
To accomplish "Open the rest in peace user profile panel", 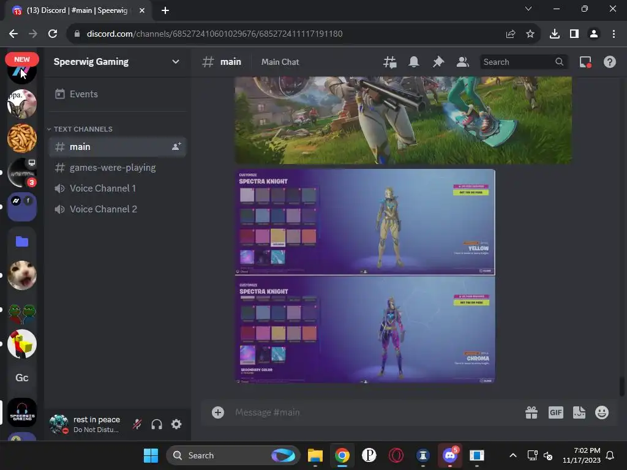I will pyautogui.click(x=87, y=424).
